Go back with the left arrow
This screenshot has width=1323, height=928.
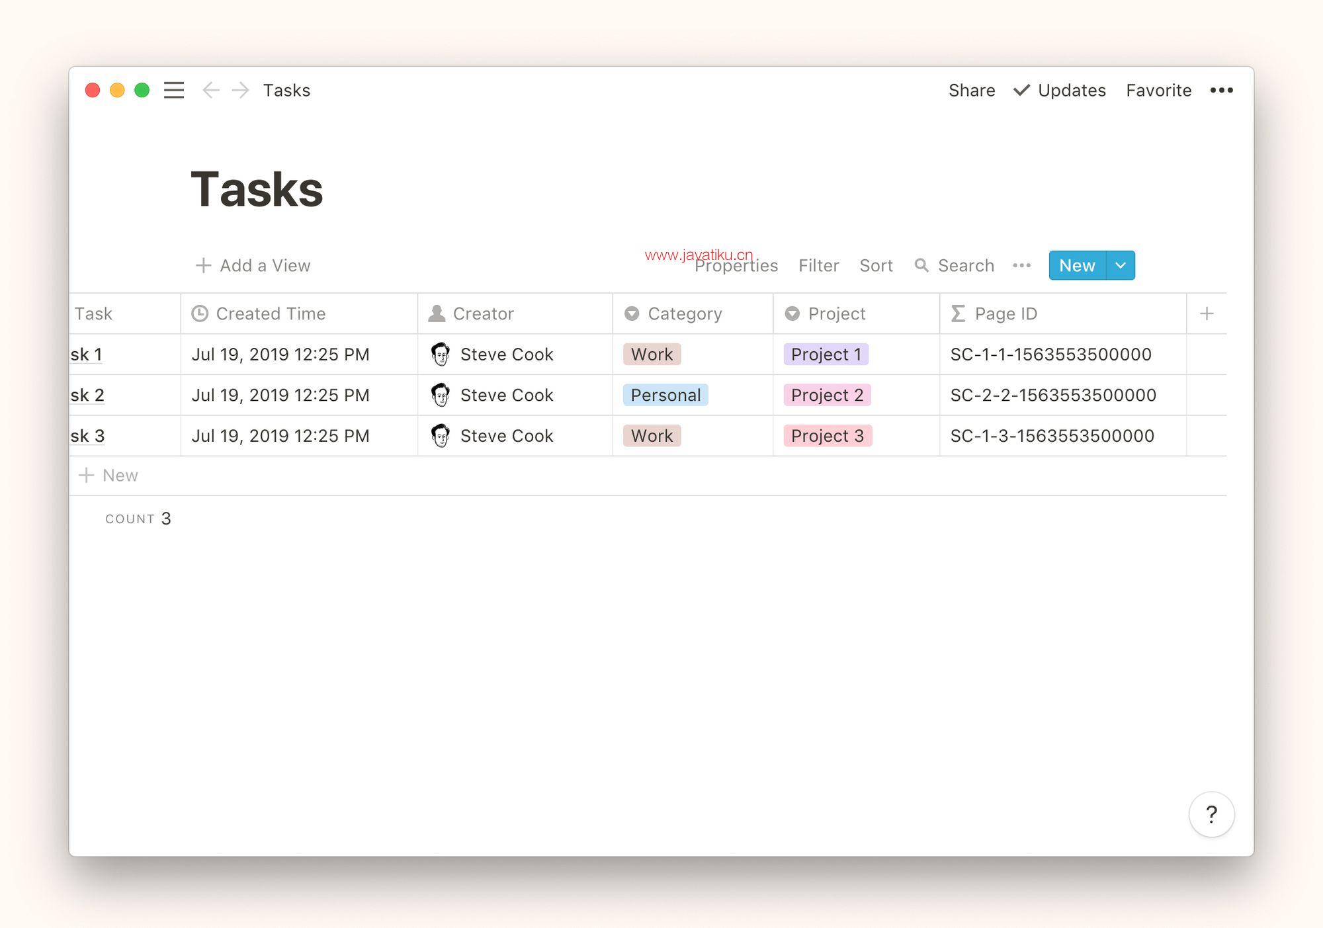click(210, 90)
